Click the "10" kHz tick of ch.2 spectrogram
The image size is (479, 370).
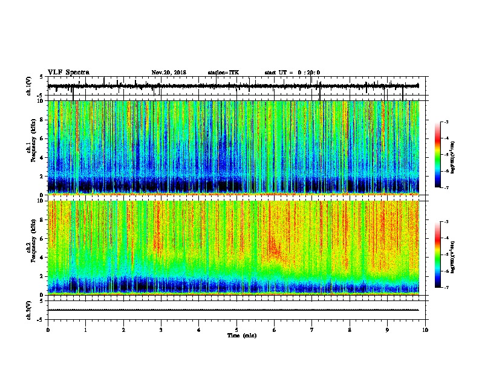41,201
